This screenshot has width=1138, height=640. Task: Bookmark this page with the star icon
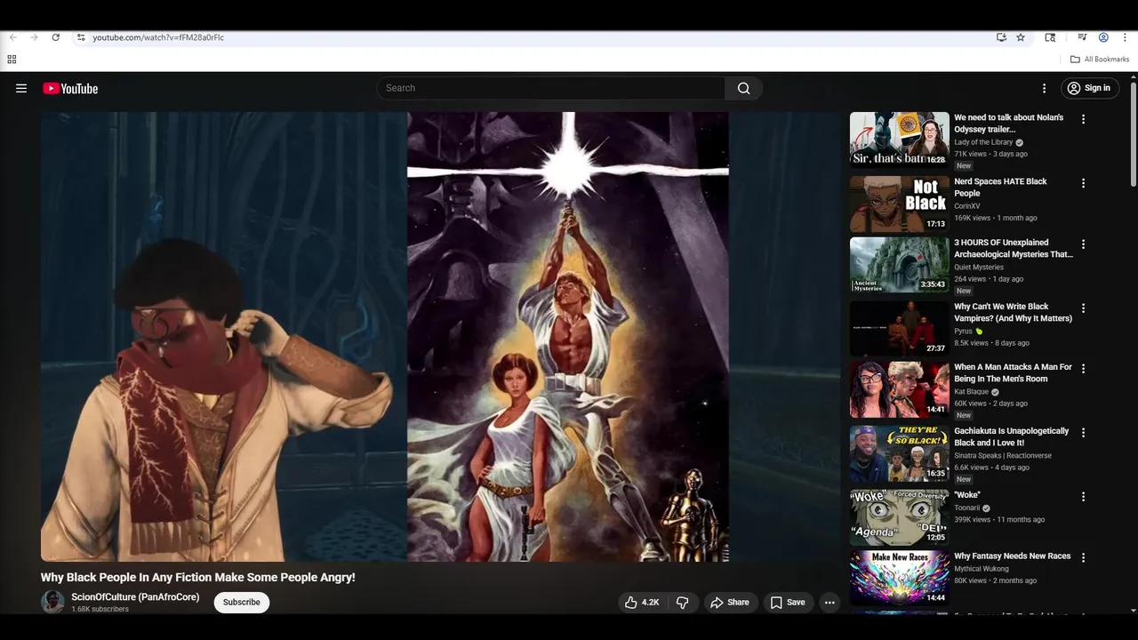(x=1021, y=37)
